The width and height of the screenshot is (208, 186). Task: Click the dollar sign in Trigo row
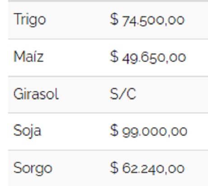(114, 19)
